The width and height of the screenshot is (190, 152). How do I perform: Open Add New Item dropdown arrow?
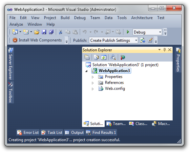click(x=31, y=32)
